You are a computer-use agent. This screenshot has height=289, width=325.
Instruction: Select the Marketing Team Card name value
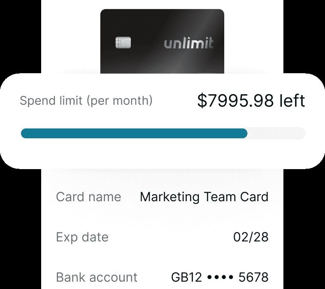click(x=204, y=197)
